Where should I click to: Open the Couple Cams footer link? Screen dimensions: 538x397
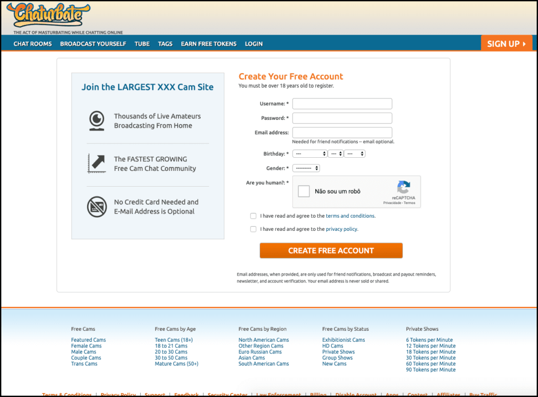(x=86, y=358)
